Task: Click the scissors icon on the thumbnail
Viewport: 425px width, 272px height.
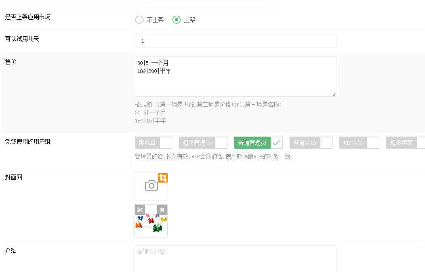Action: click(x=140, y=210)
